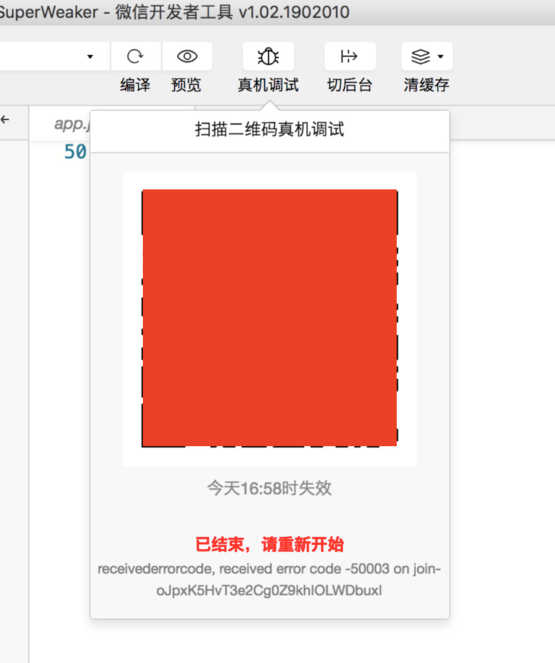
Task: Click the red 已结束，请重新开始 message
Action: 270,544
